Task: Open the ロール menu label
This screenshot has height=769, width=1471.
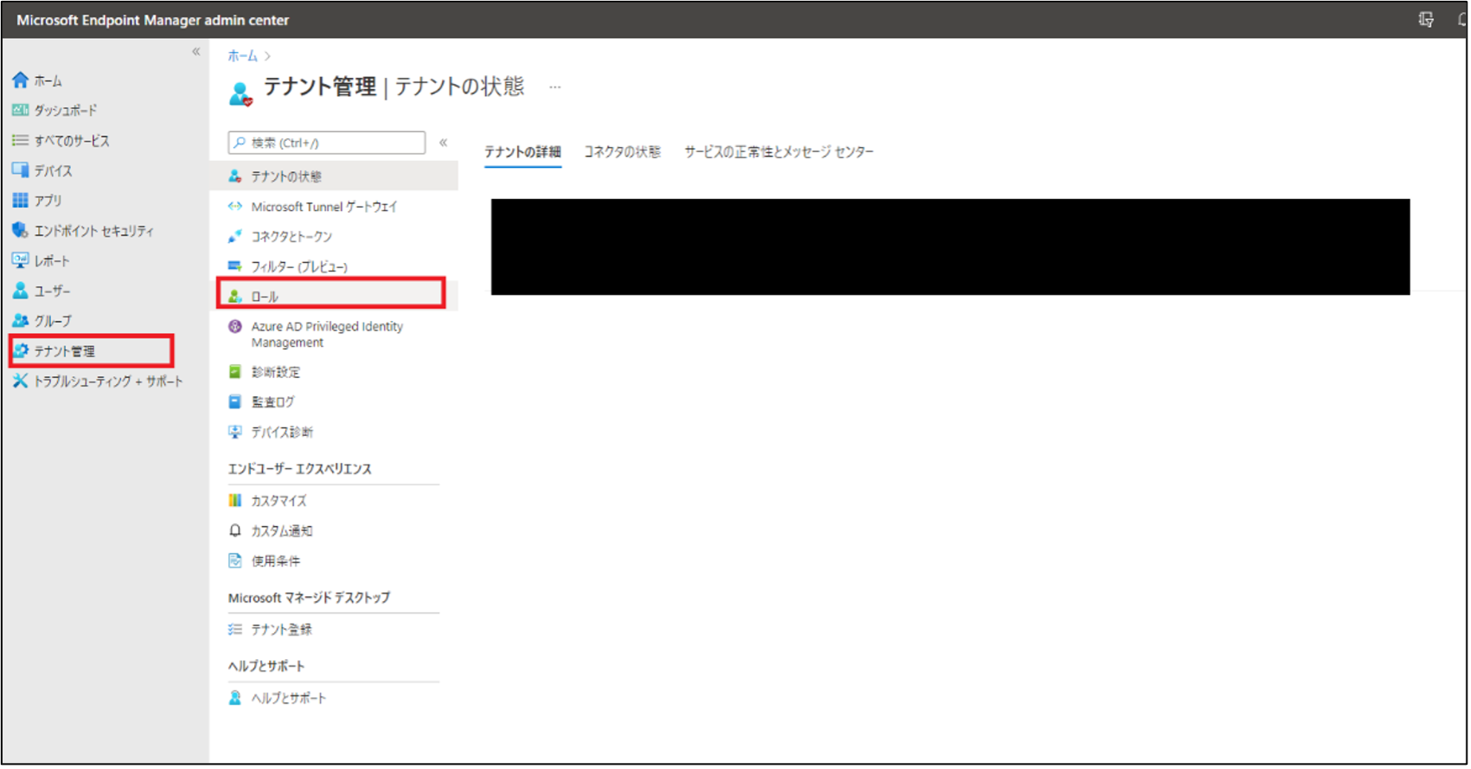Action: 265,297
